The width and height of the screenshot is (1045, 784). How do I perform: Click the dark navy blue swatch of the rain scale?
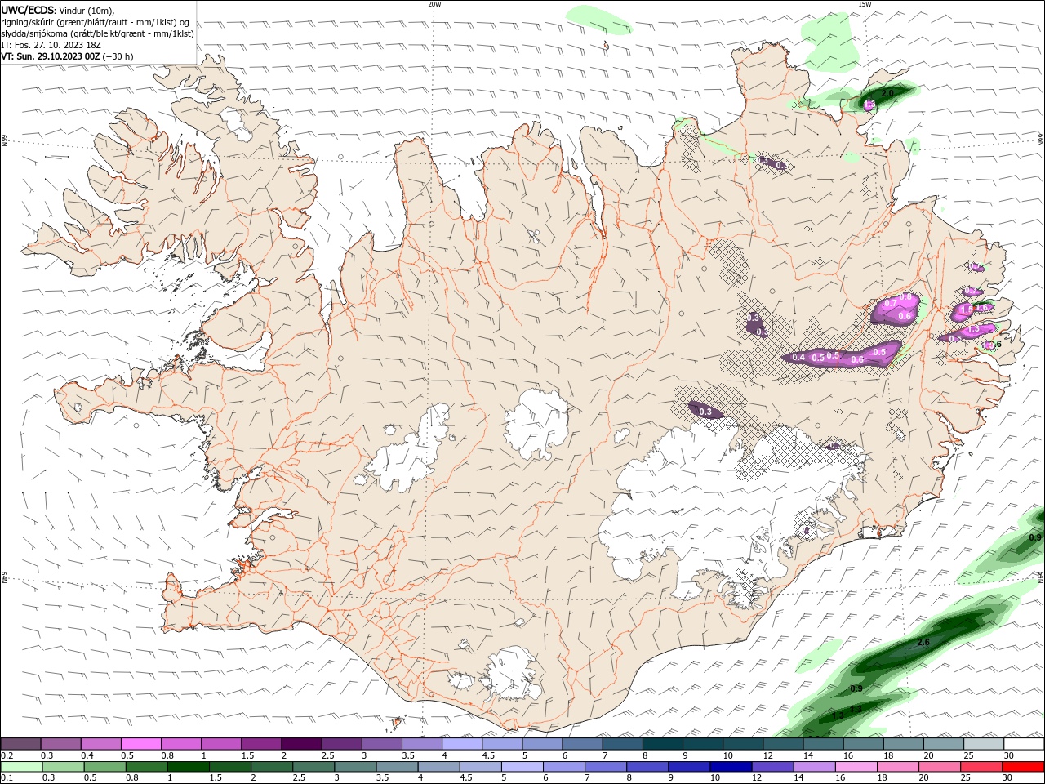pyautogui.click(x=731, y=767)
